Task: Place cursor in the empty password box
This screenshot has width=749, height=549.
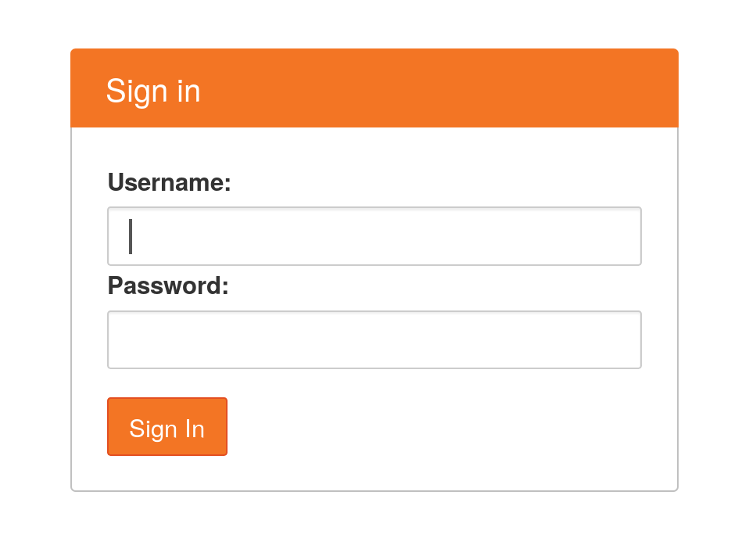Action: tap(374, 339)
